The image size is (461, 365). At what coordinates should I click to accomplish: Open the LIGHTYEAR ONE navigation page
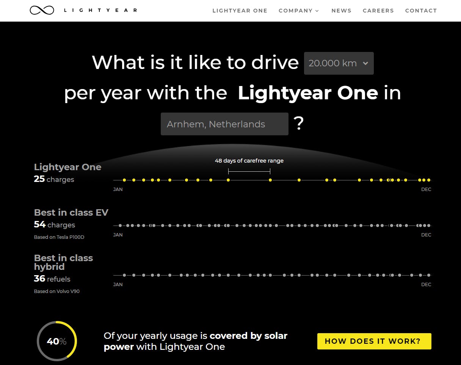(240, 11)
